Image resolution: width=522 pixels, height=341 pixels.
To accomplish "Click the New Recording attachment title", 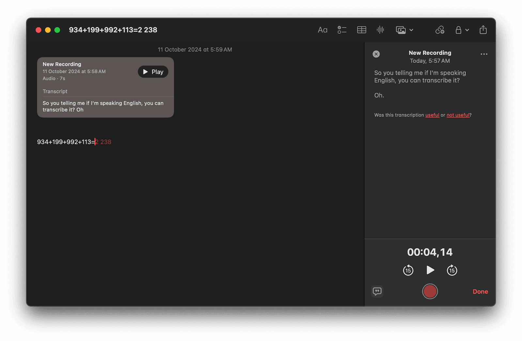I will (x=62, y=64).
